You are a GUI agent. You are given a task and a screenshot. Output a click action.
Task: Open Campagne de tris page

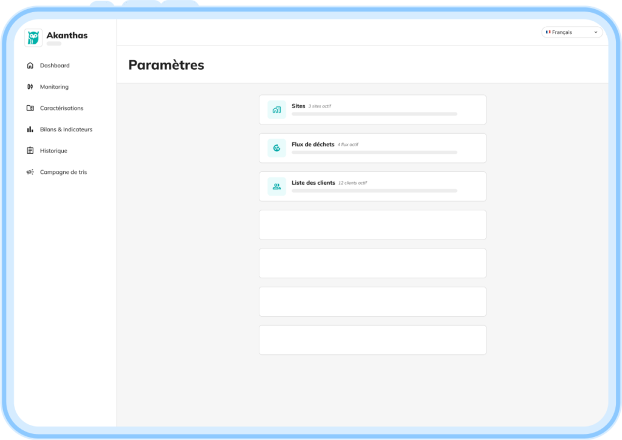[63, 172]
